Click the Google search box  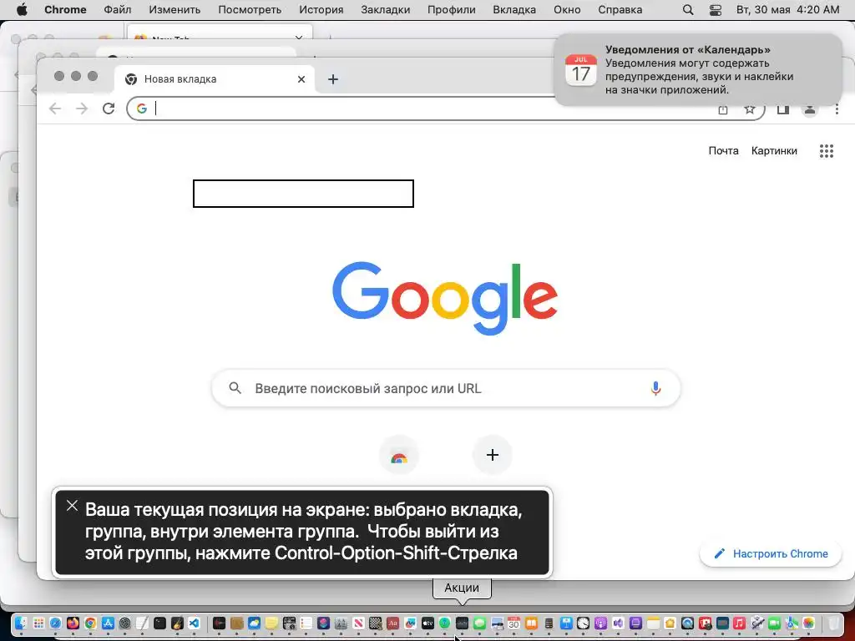(446, 389)
